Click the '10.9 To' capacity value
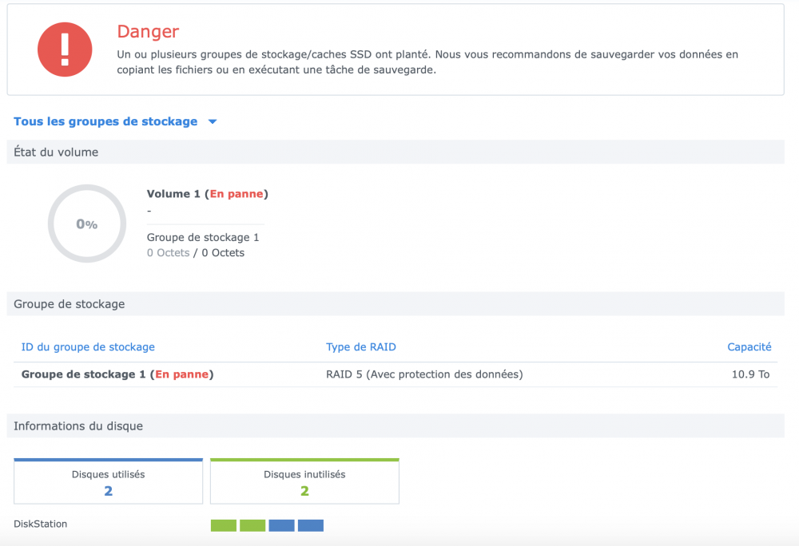The image size is (799, 546). (750, 374)
